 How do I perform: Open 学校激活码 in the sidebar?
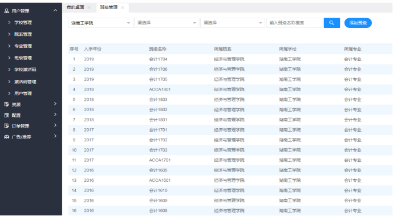coord(25,70)
